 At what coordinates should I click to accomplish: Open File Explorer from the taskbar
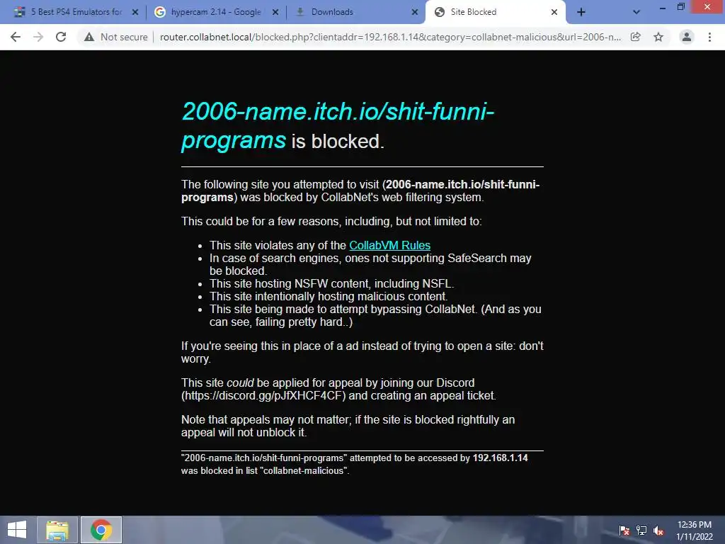57,530
